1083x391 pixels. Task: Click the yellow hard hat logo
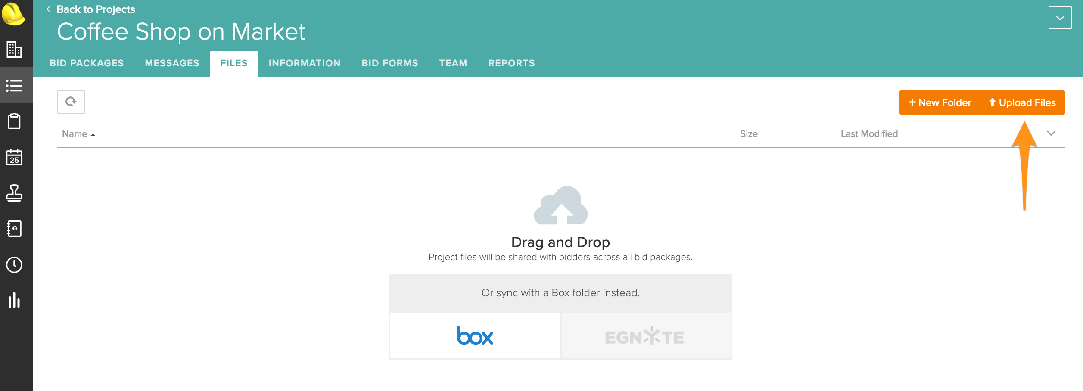13,14
